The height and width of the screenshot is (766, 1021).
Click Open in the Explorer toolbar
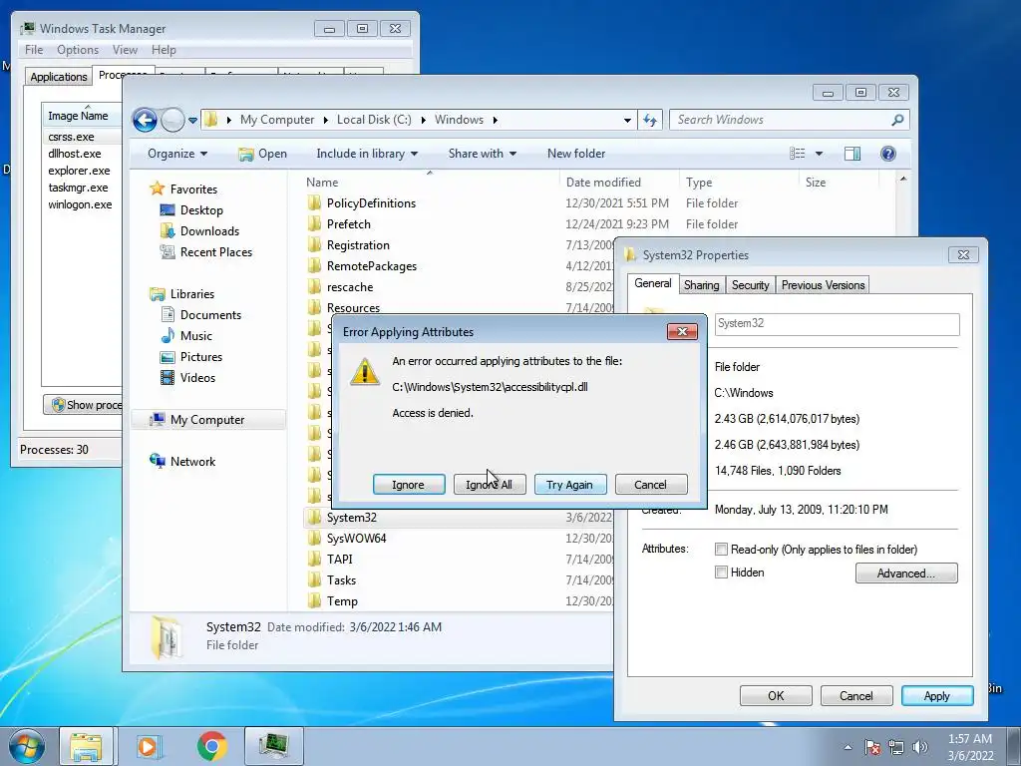click(262, 154)
